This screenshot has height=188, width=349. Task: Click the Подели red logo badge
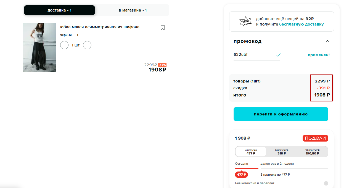click(x=315, y=138)
